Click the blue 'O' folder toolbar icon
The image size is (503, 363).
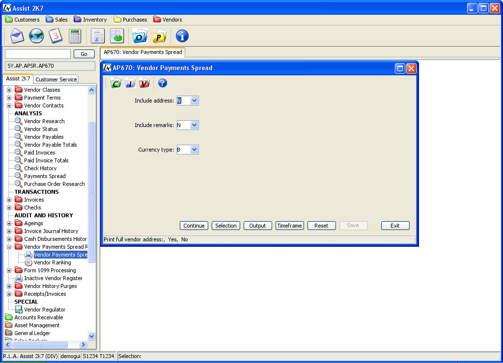140,36
